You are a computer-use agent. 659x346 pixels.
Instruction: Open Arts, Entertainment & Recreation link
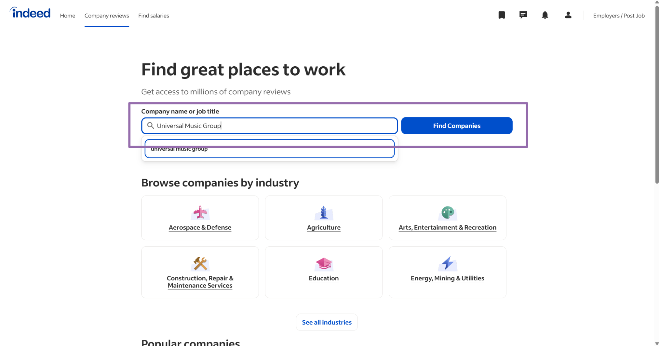pyautogui.click(x=447, y=228)
